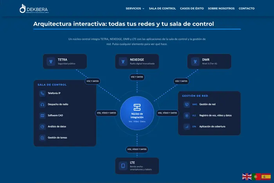Select the LTE network card title
The image size is (274, 183).
132,162
